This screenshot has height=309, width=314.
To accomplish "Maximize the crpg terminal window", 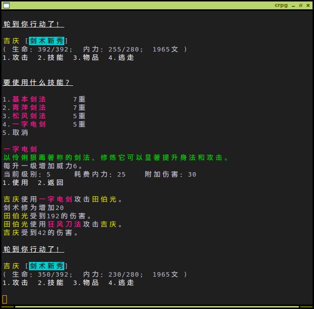I will [x=301, y=5].
